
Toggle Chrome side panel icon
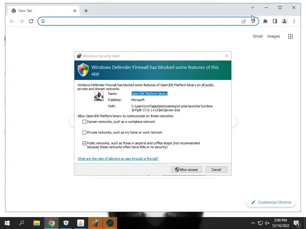click(x=275, y=21)
